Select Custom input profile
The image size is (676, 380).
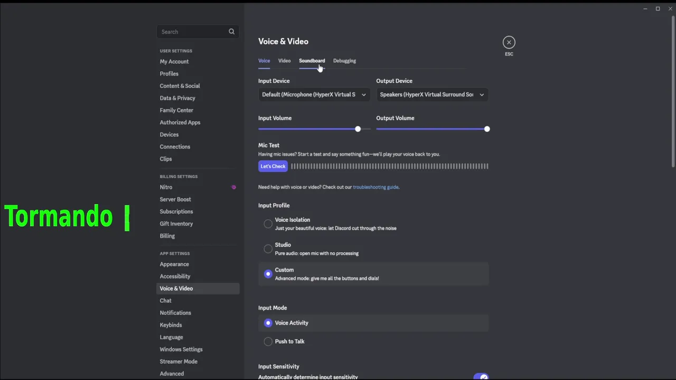[x=268, y=274]
